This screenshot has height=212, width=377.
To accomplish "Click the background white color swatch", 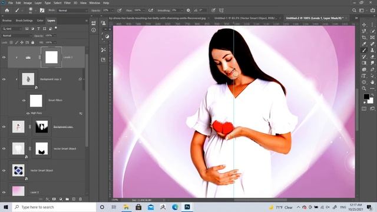I will (371, 101).
